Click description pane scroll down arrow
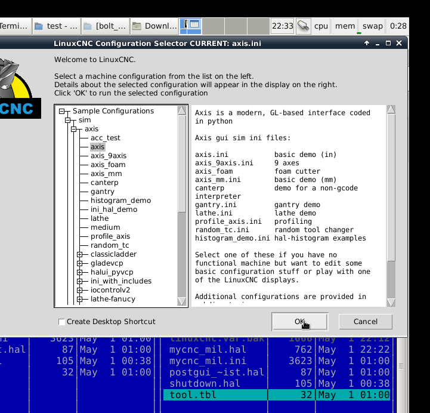The height and width of the screenshot is (413, 430). (391, 302)
